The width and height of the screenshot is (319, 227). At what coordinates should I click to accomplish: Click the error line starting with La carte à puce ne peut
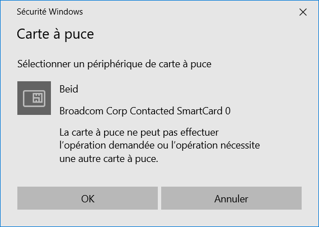pos(139,133)
